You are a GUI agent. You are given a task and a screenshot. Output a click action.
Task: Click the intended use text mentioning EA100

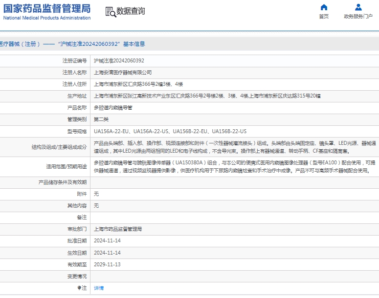click(x=235, y=167)
